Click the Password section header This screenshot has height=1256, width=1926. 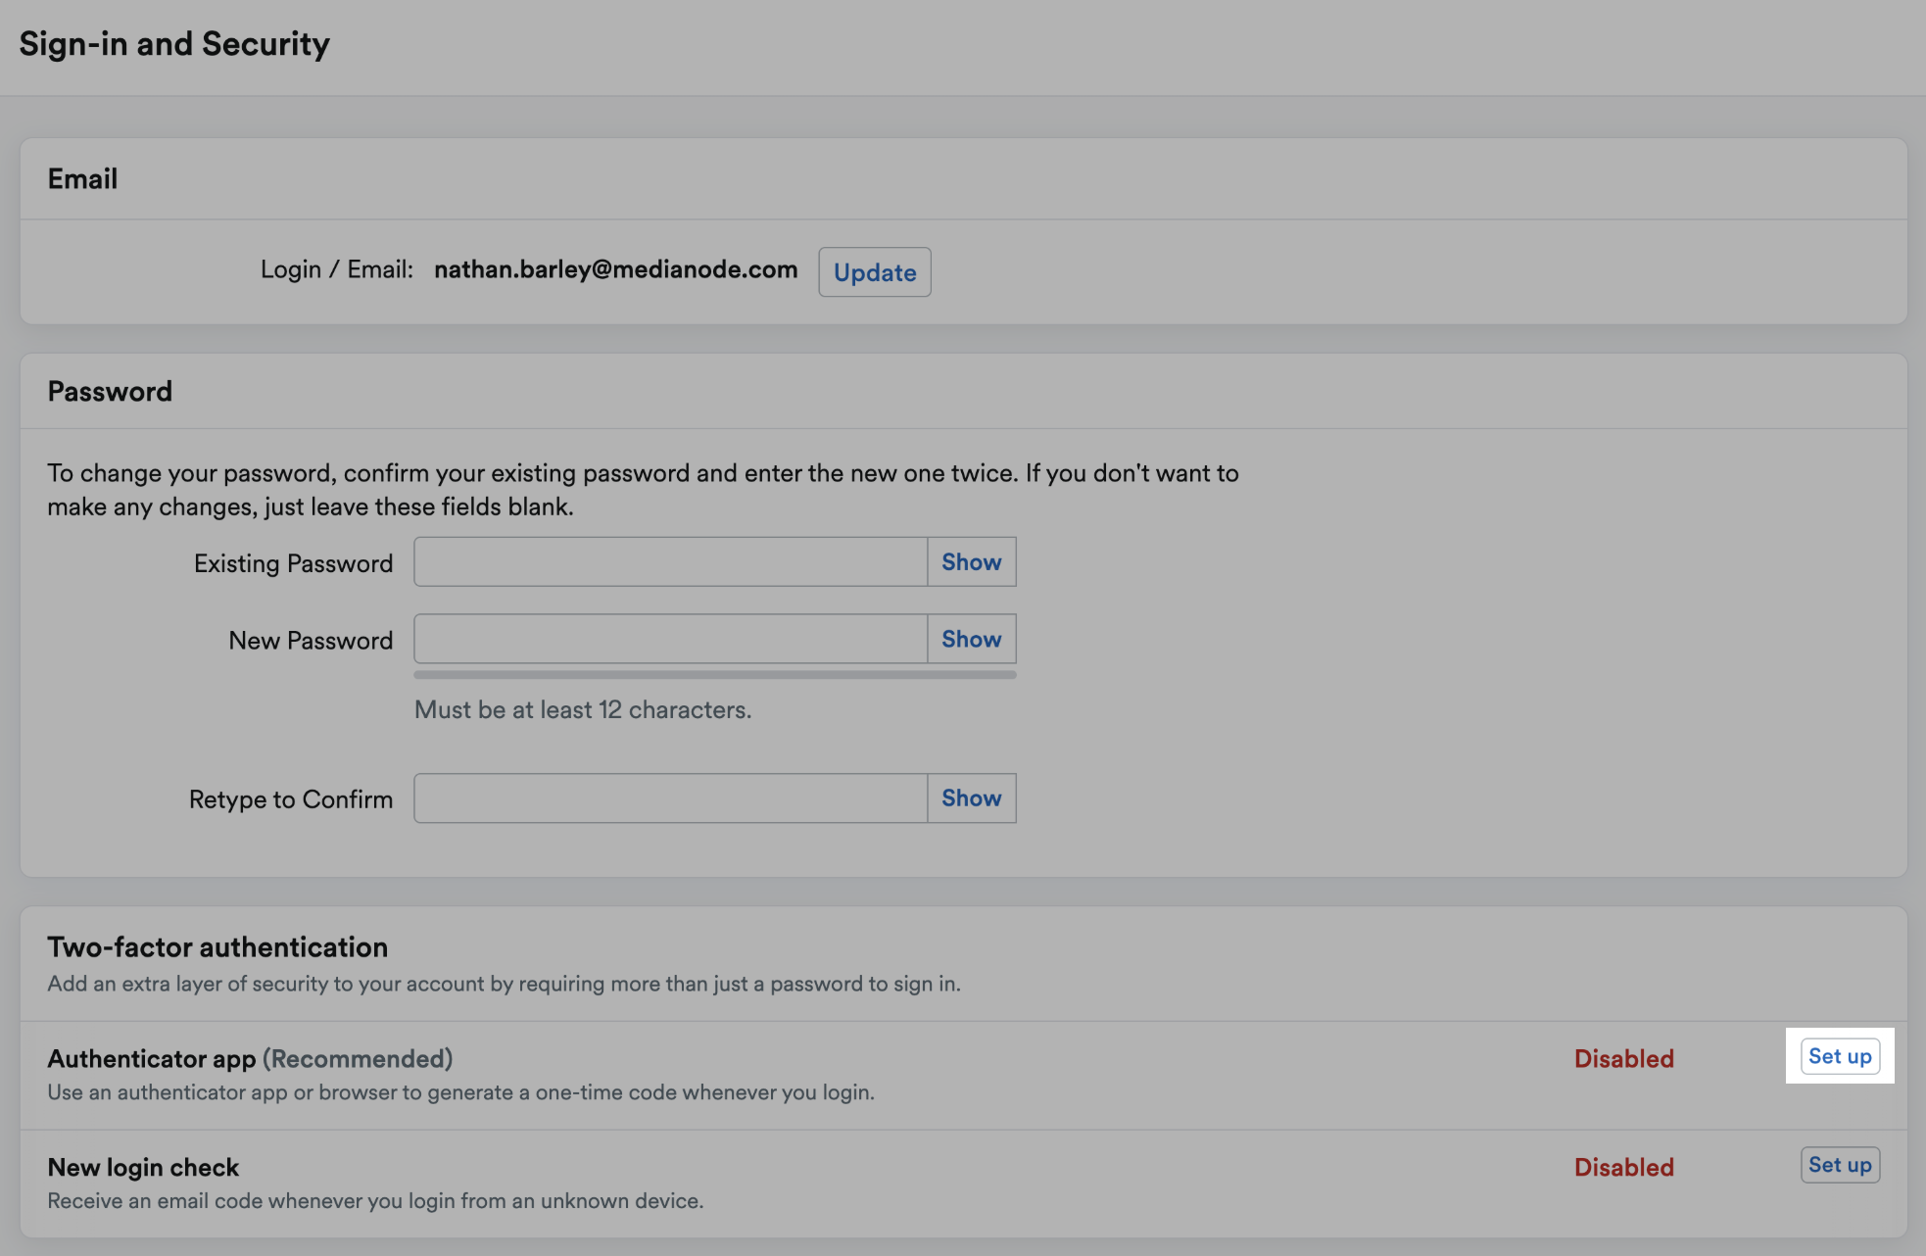pyautogui.click(x=109, y=391)
